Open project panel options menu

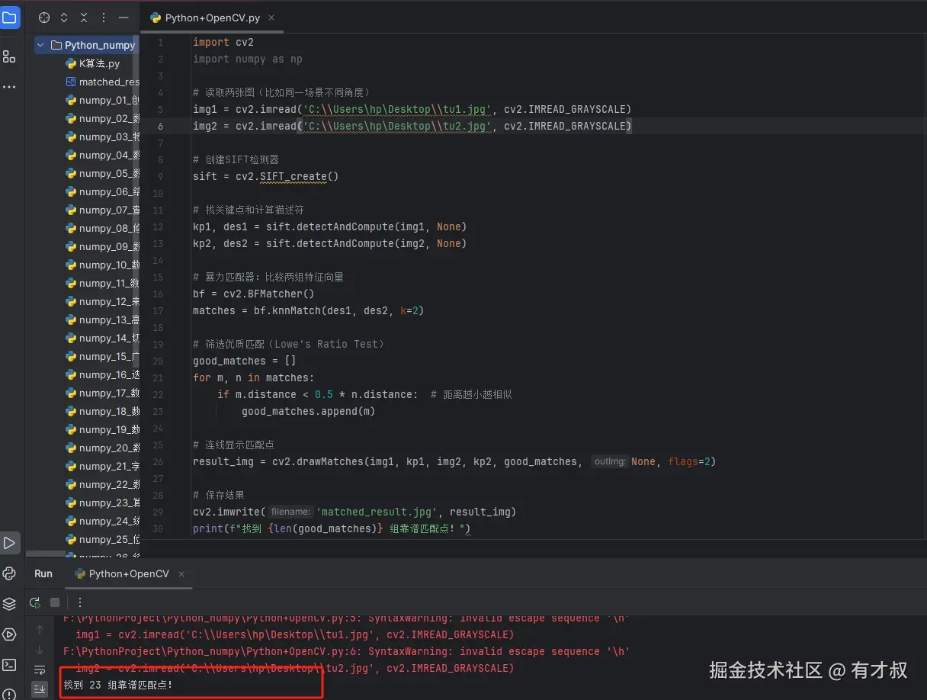pos(104,17)
